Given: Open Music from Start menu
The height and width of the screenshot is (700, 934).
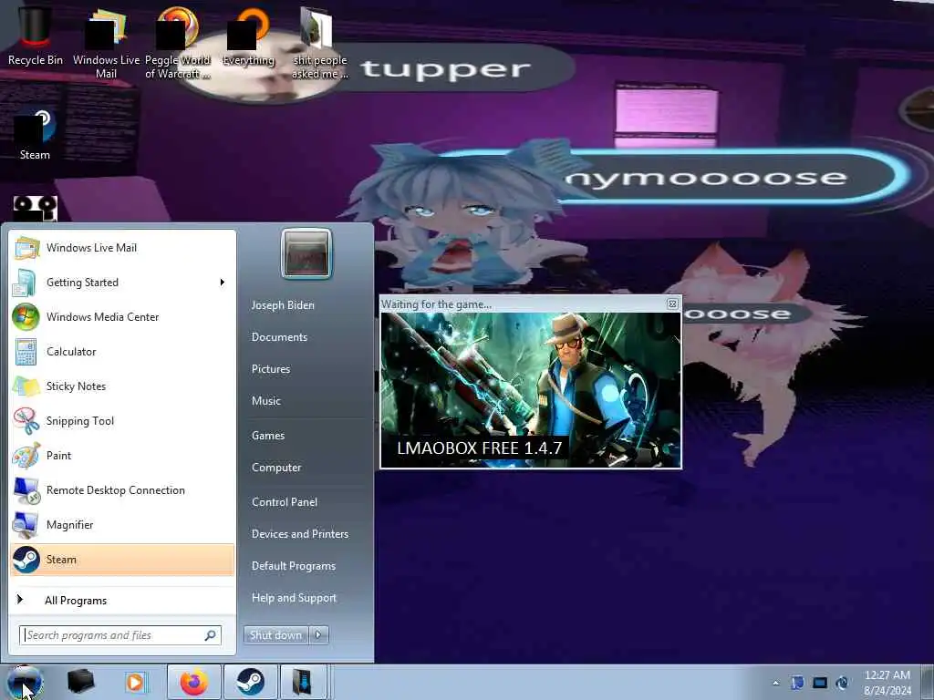Looking at the screenshot, I should tap(266, 401).
